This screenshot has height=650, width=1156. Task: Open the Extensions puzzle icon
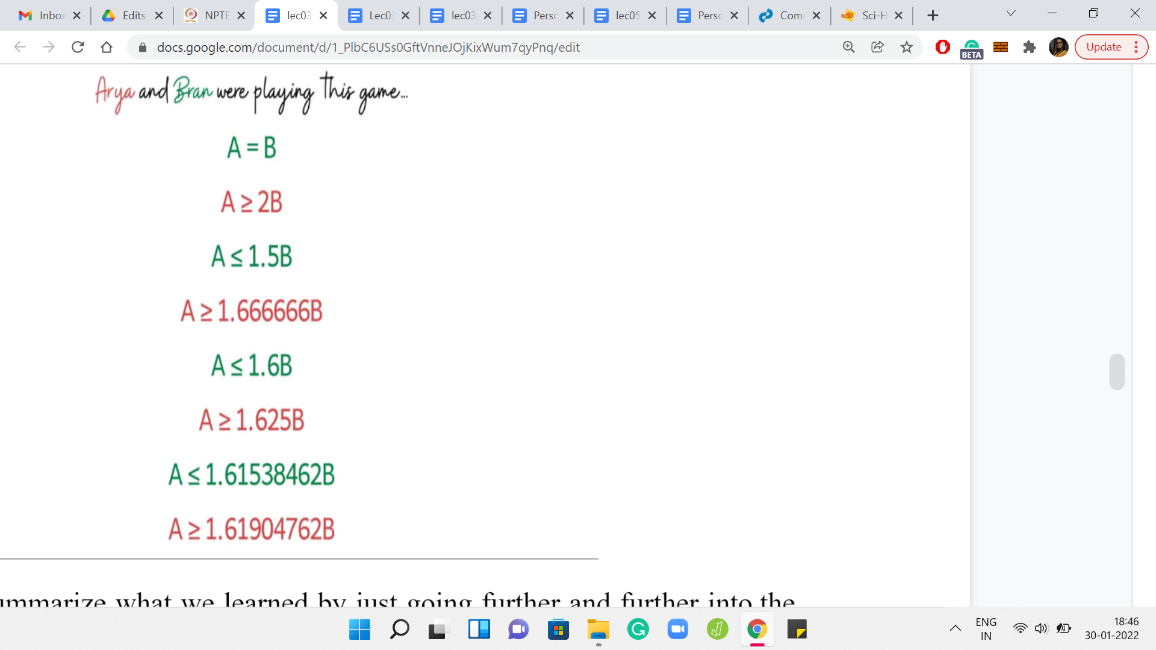coord(1030,47)
